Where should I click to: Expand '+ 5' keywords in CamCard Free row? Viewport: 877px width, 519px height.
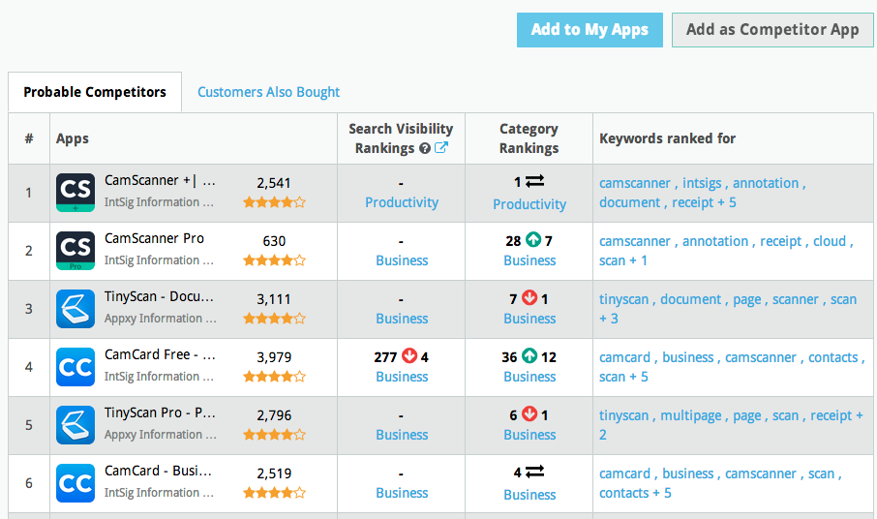(639, 378)
